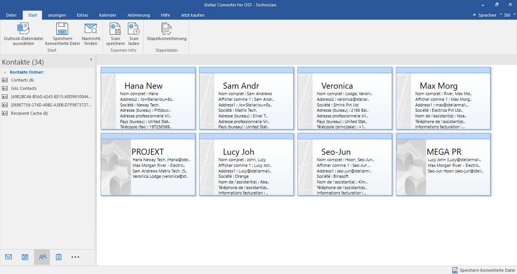Open the Datei menu tab
This screenshot has width=517, height=274.
tap(11, 15)
